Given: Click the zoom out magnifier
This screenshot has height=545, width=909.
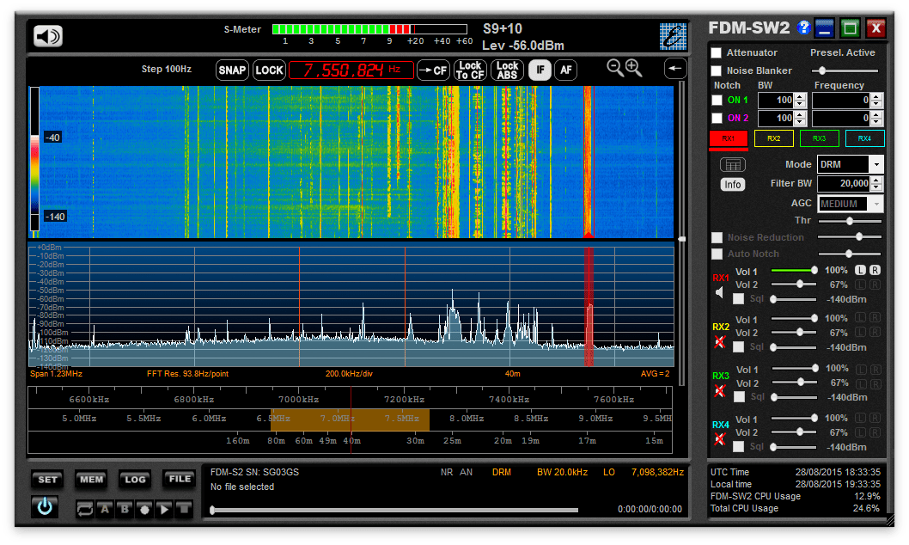Looking at the screenshot, I should click(615, 68).
